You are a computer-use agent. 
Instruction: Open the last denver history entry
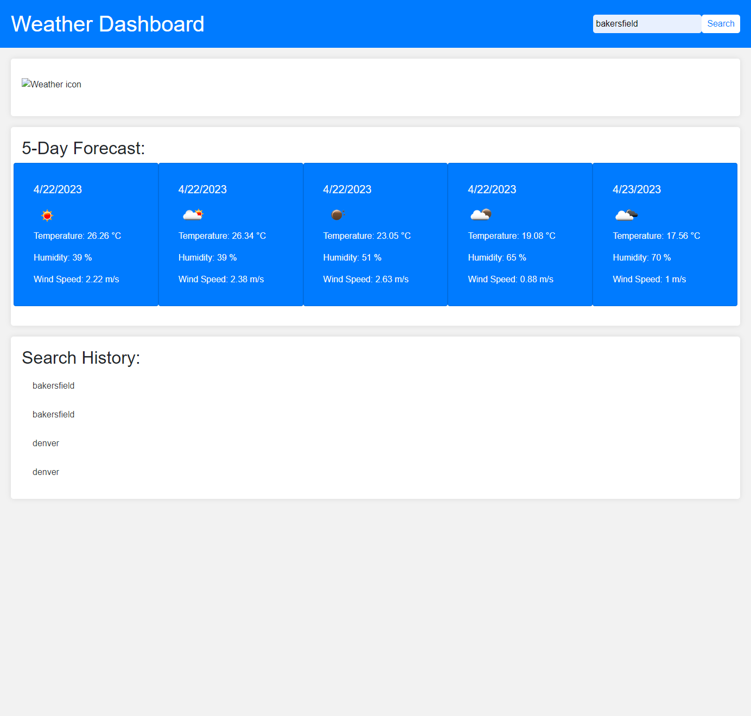46,472
